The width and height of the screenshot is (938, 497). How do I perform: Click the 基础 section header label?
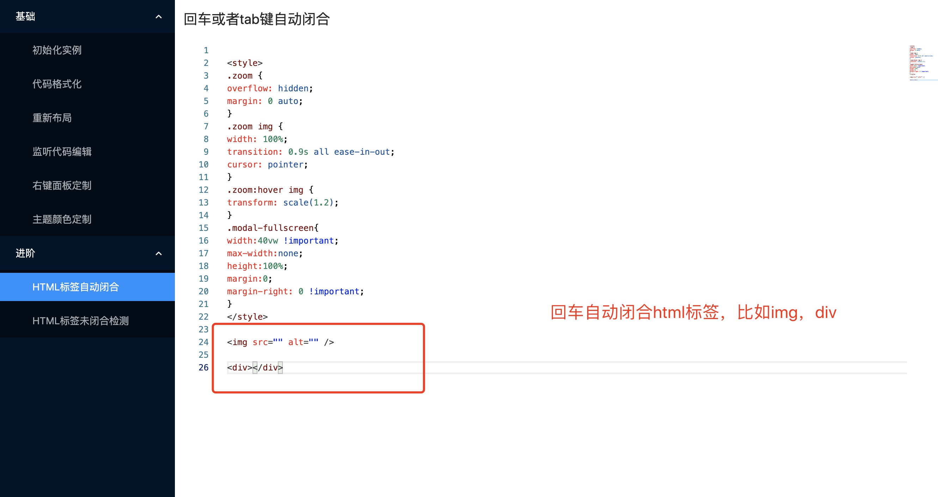(25, 17)
